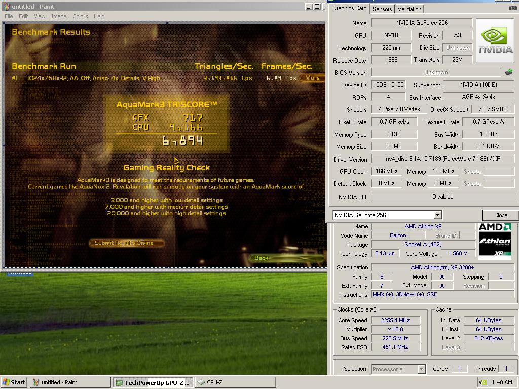Click the Driver Version field in GPU-Z
Image resolution: width=519 pixels, height=389 pixels.
click(442, 159)
